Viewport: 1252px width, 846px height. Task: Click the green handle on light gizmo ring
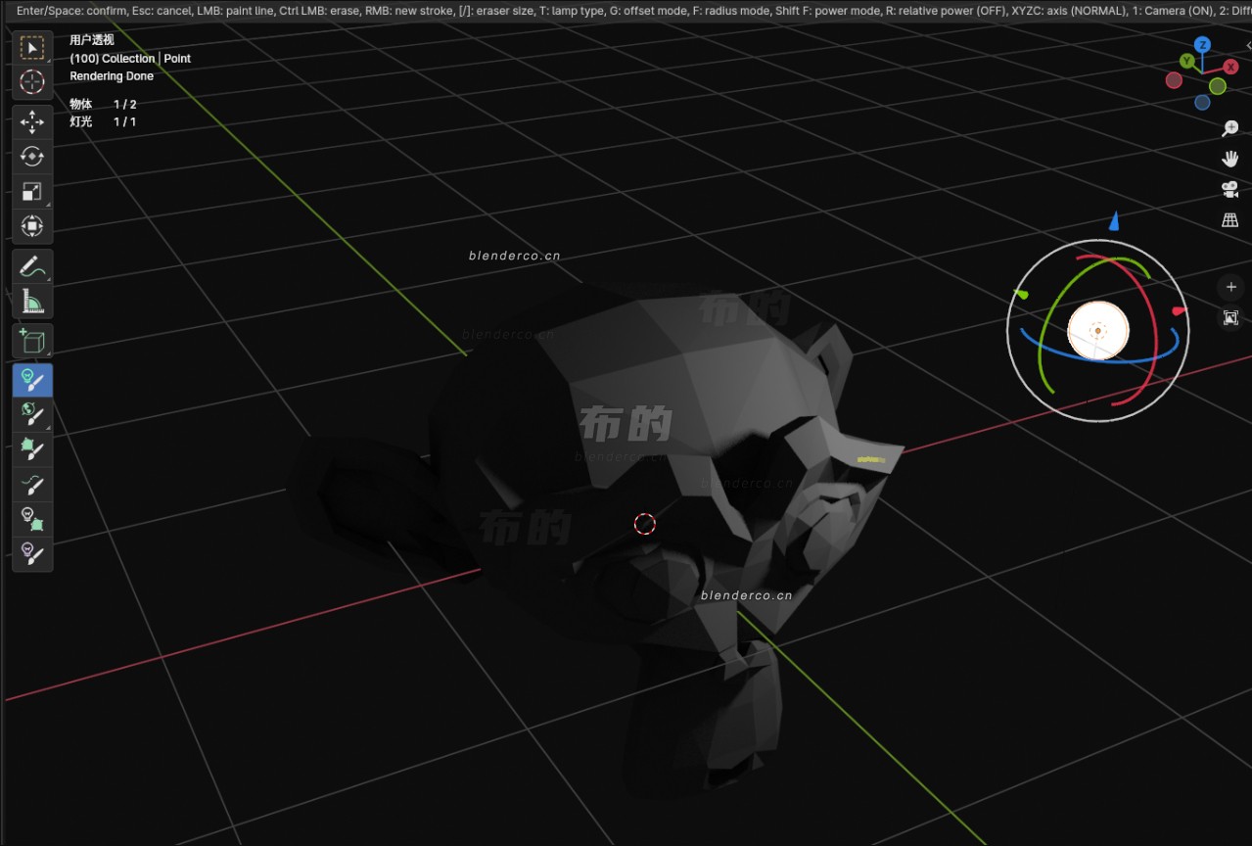[1022, 294]
